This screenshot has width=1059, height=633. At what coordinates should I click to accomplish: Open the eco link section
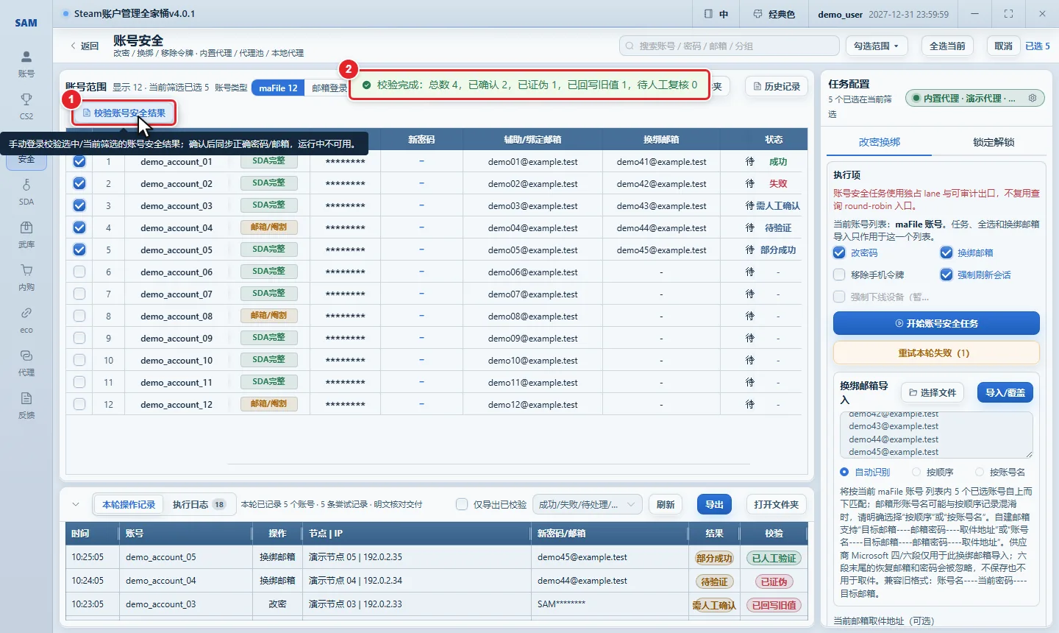pyautogui.click(x=26, y=320)
